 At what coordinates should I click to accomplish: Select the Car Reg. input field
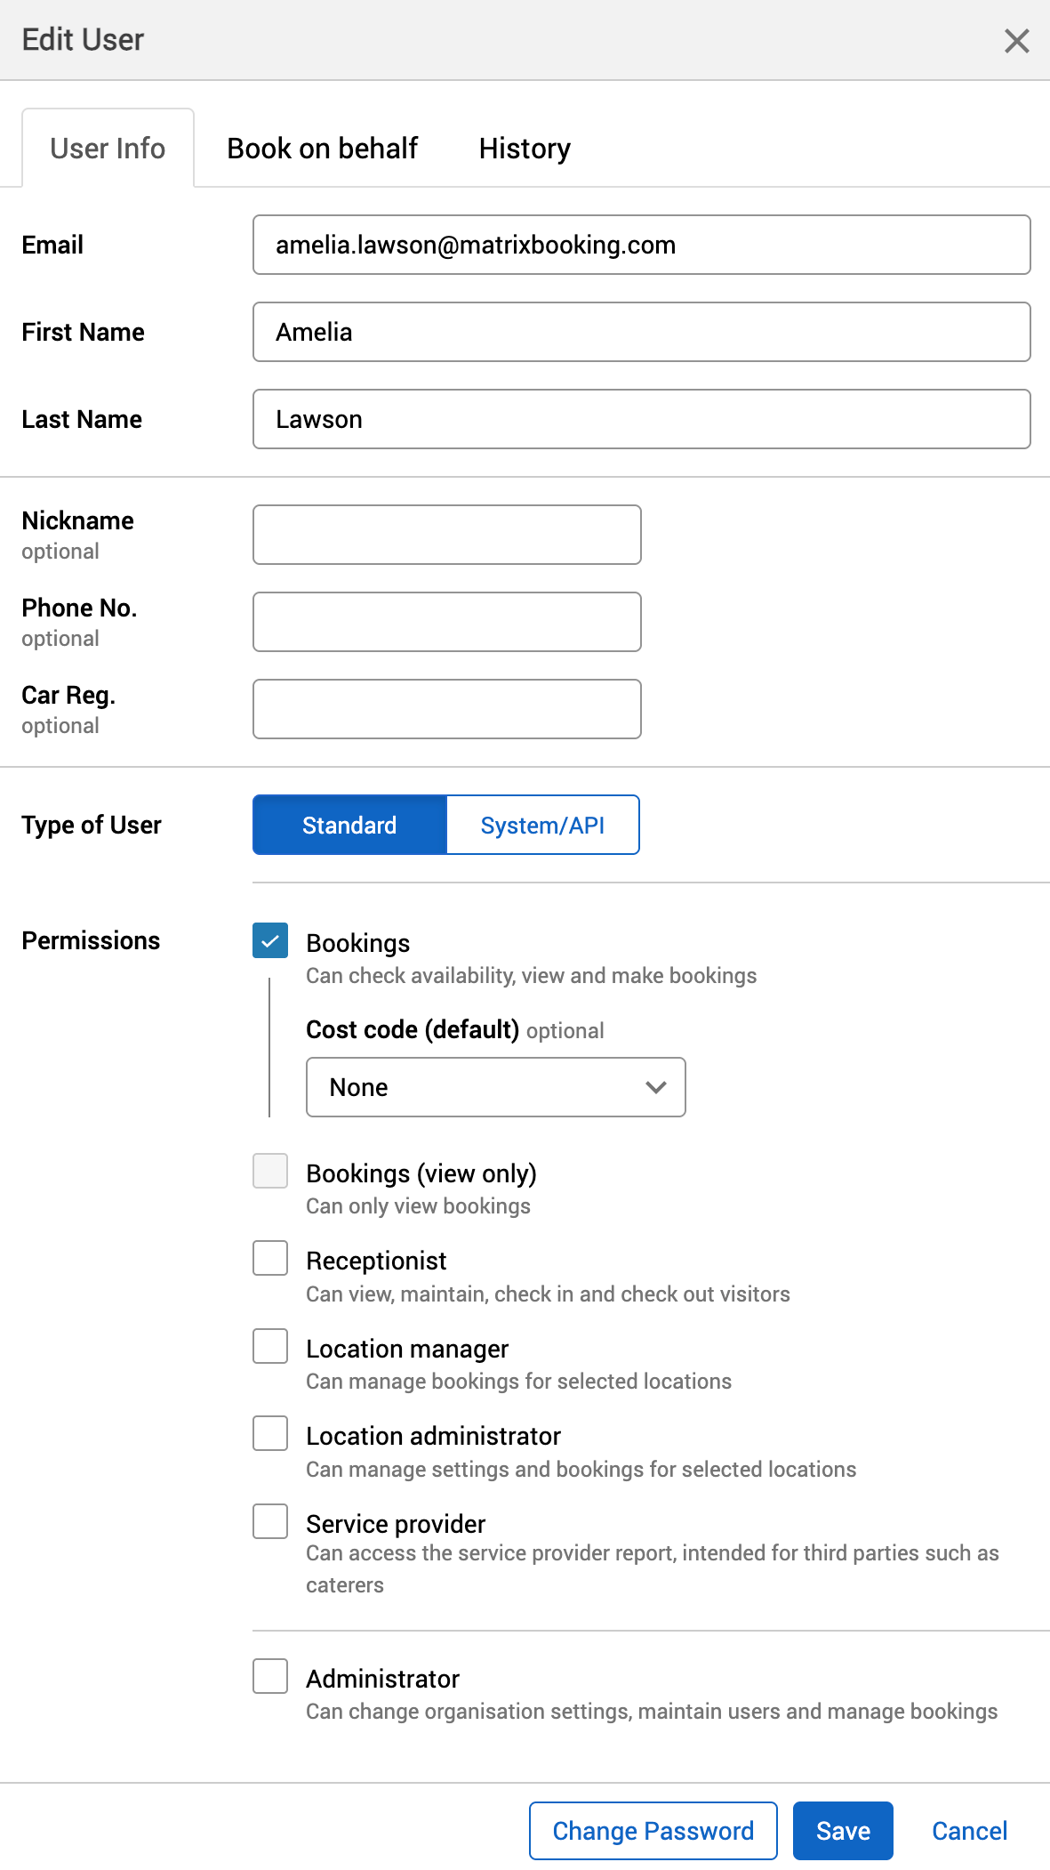tap(446, 708)
